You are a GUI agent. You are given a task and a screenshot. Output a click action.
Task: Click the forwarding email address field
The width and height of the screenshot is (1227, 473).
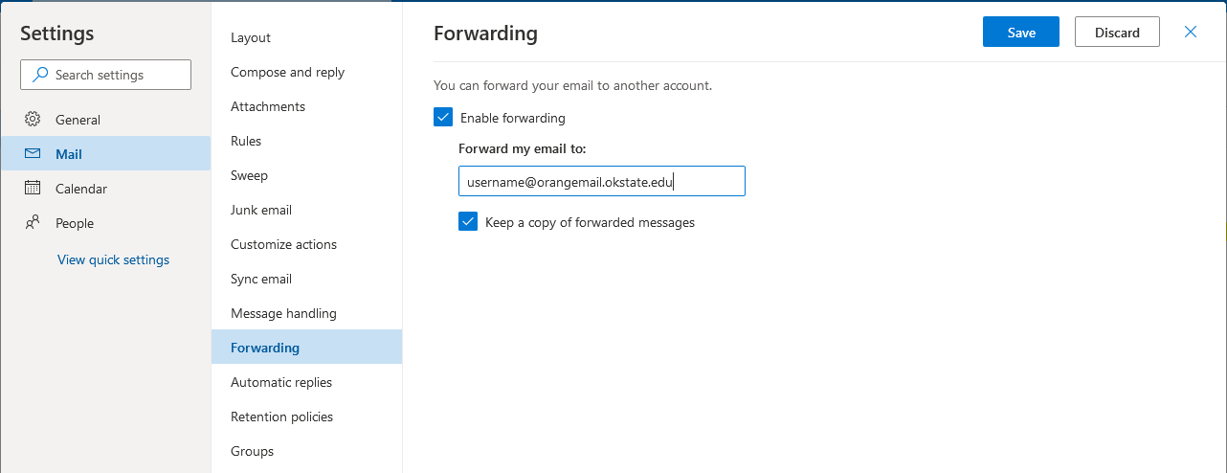click(602, 181)
